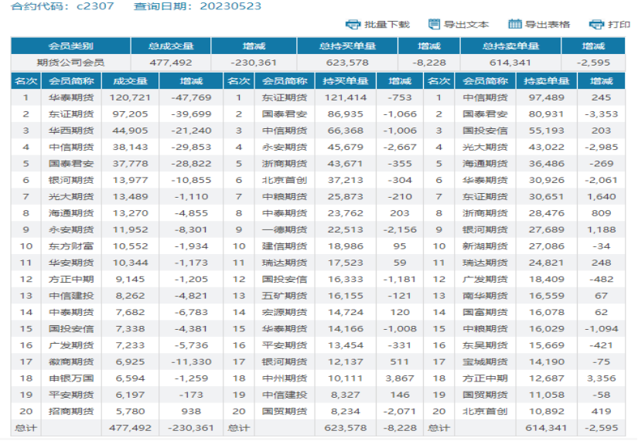Select the value 3,356
Image resolution: width=638 pixels, height=441 pixels.
601,378
